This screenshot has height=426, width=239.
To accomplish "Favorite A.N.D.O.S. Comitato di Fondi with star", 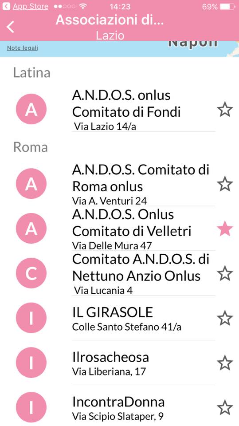I will coord(225,109).
